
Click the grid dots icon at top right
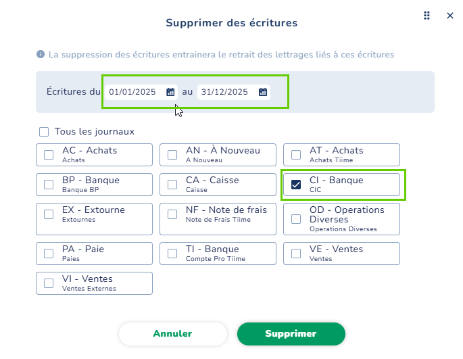pos(427,16)
